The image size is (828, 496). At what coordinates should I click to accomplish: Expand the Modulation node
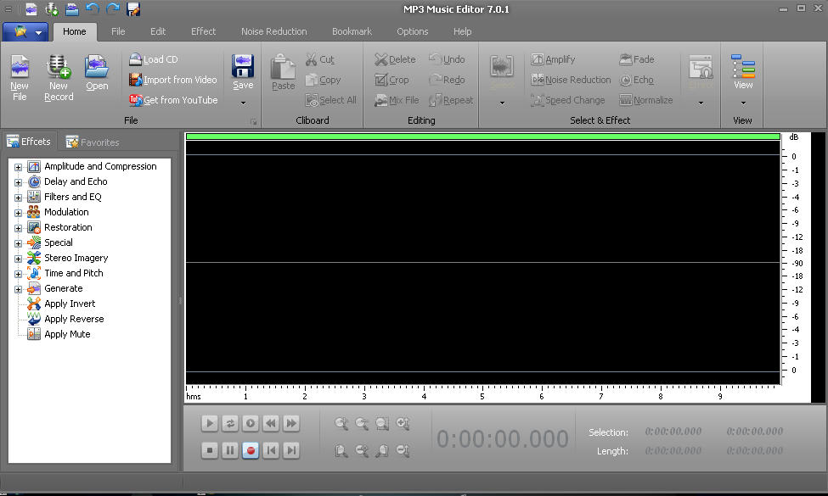(18, 213)
